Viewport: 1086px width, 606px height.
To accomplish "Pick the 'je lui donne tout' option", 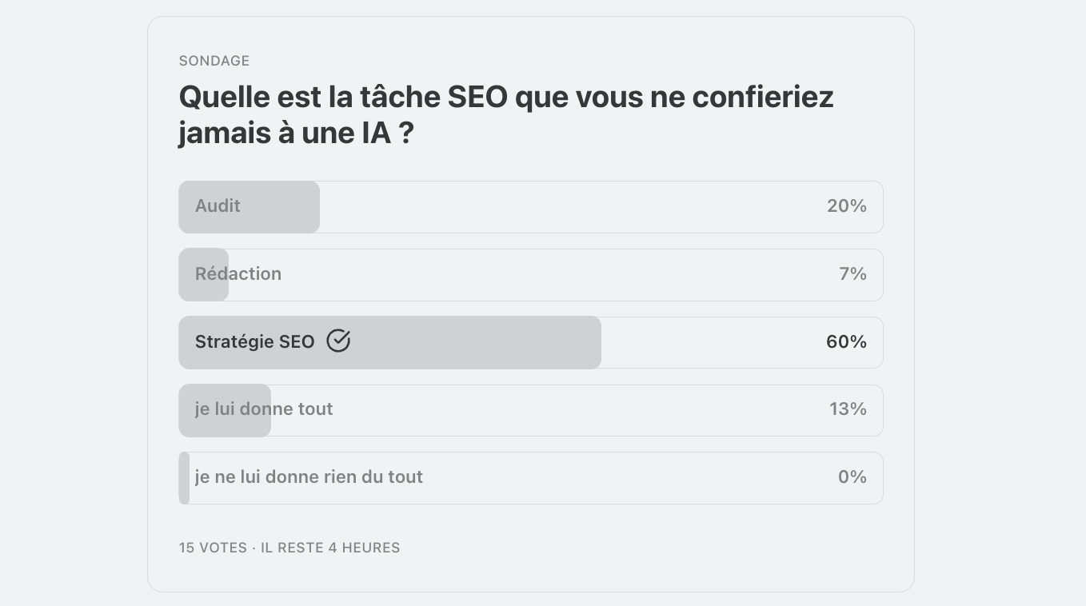I will (x=531, y=410).
